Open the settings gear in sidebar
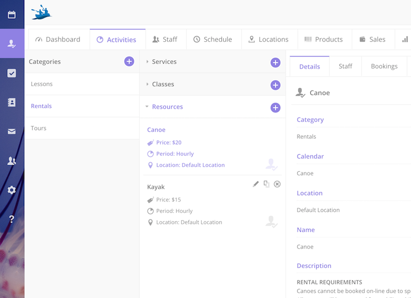 tap(12, 190)
